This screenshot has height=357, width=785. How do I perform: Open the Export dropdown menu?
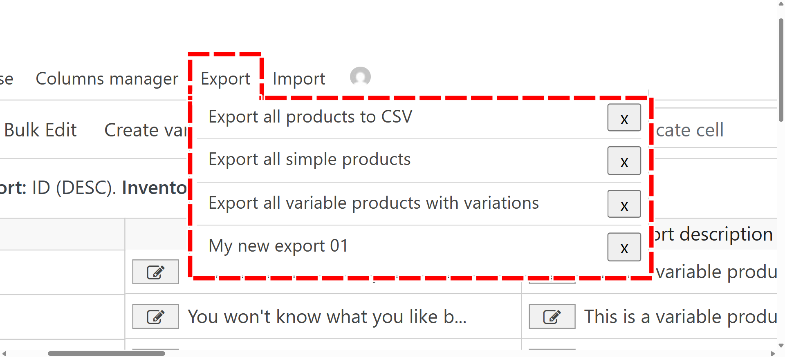[x=225, y=78]
